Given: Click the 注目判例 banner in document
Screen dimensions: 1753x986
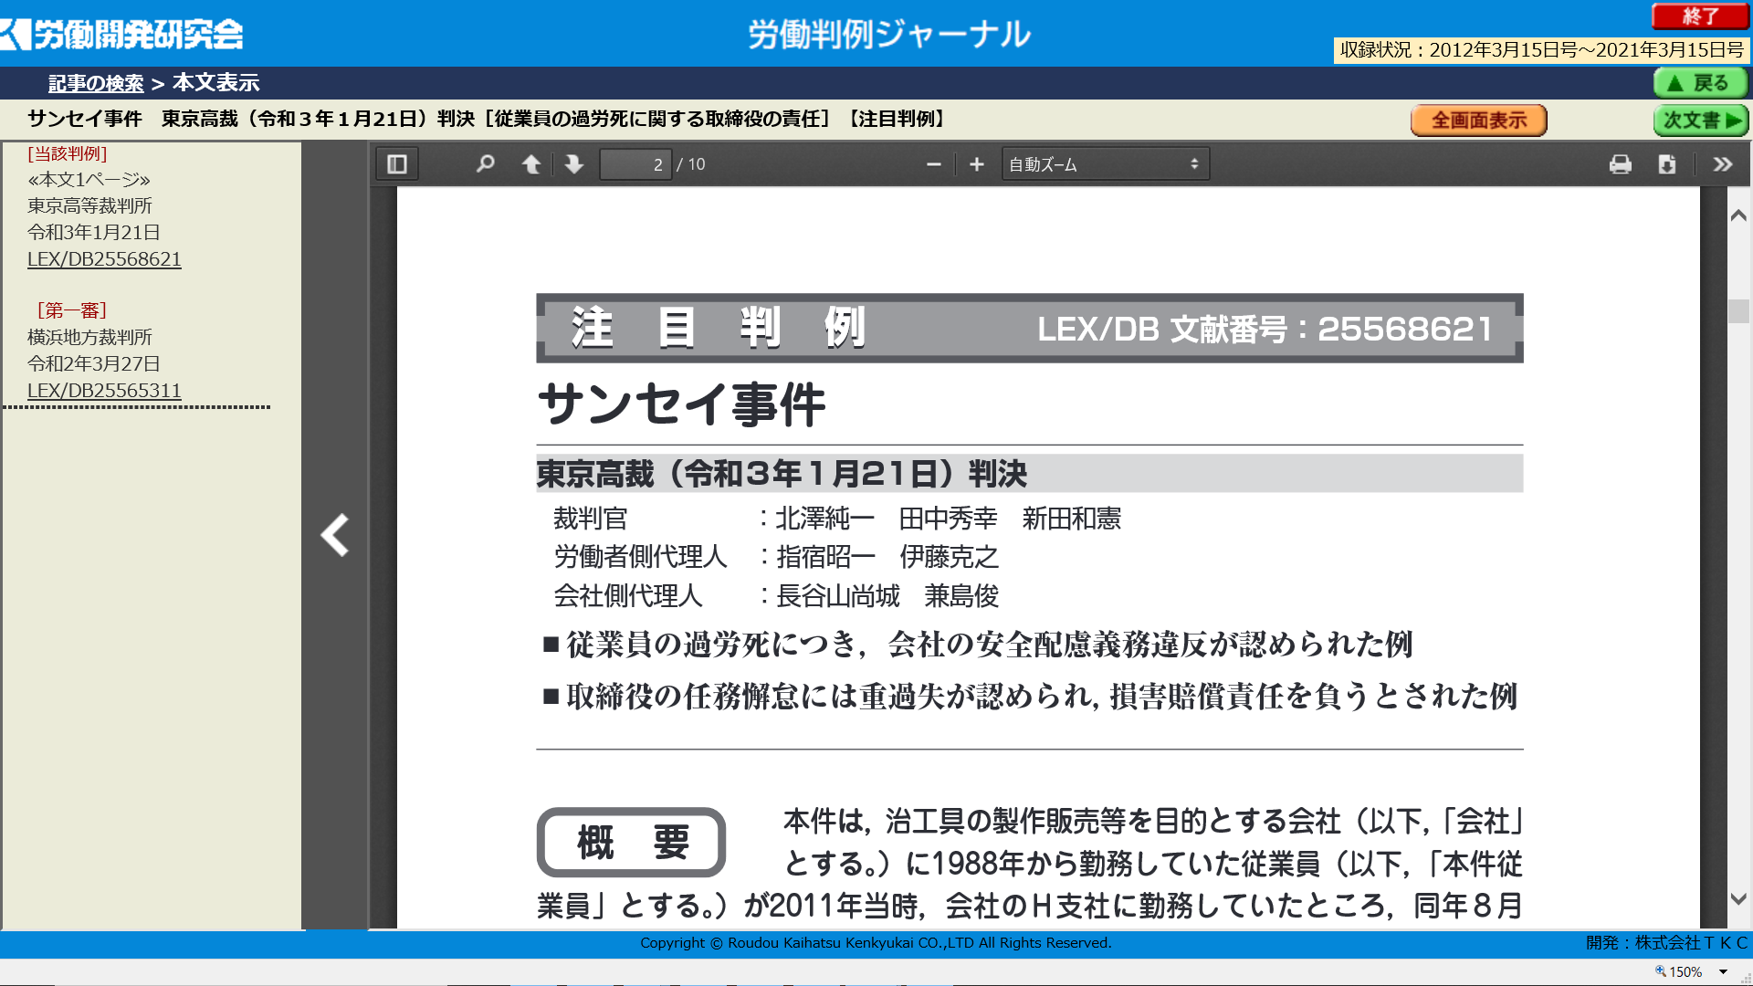Looking at the screenshot, I should pyautogui.click(x=1030, y=328).
